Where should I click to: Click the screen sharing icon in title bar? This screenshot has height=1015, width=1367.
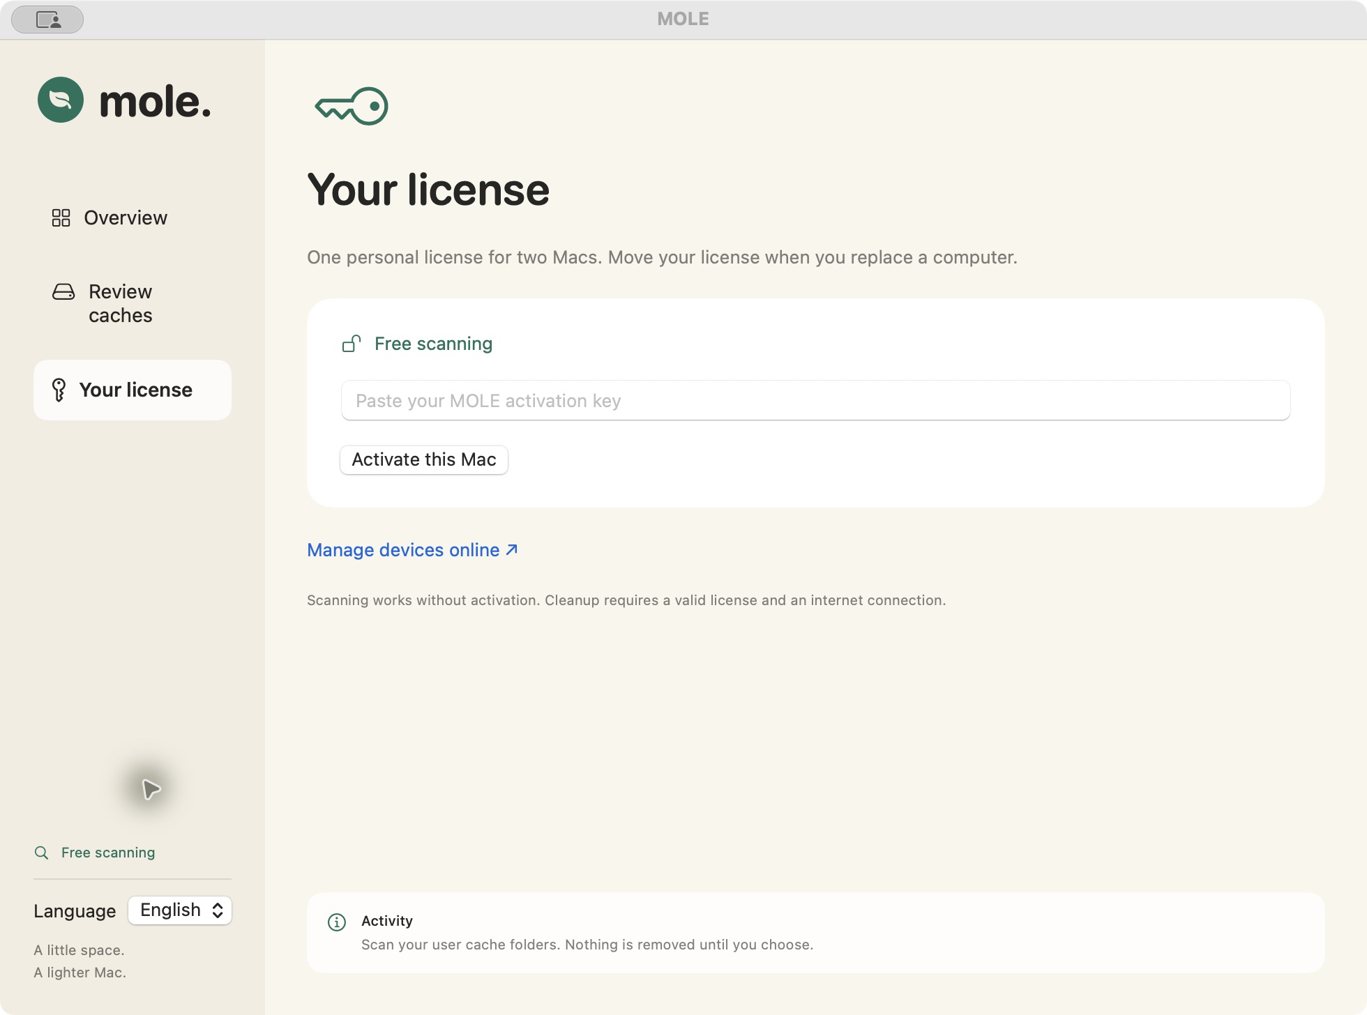pyautogui.click(x=47, y=20)
